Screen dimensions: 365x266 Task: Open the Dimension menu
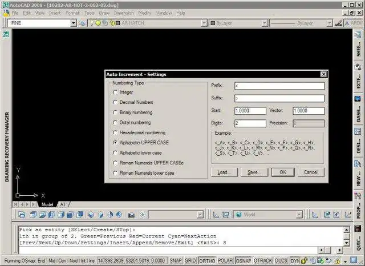coord(124,13)
